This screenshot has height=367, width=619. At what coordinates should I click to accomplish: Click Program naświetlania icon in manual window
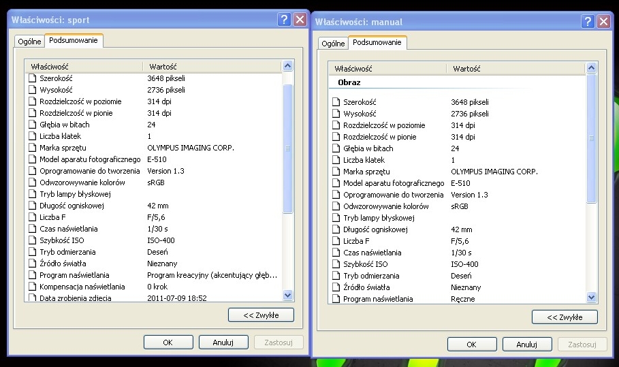(336, 299)
